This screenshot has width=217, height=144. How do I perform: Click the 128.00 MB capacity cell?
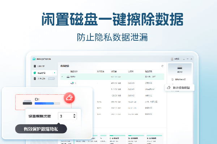(x=116, y=95)
